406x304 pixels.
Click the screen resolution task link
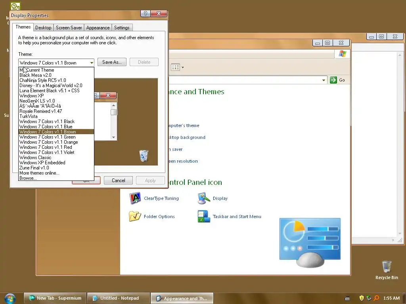click(183, 161)
